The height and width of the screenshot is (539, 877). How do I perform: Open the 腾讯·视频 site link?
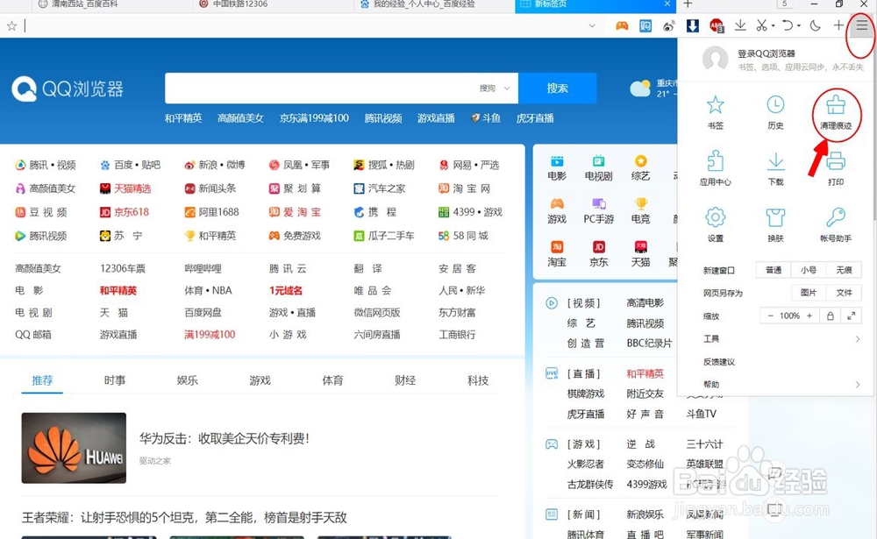pyautogui.click(x=46, y=165)
